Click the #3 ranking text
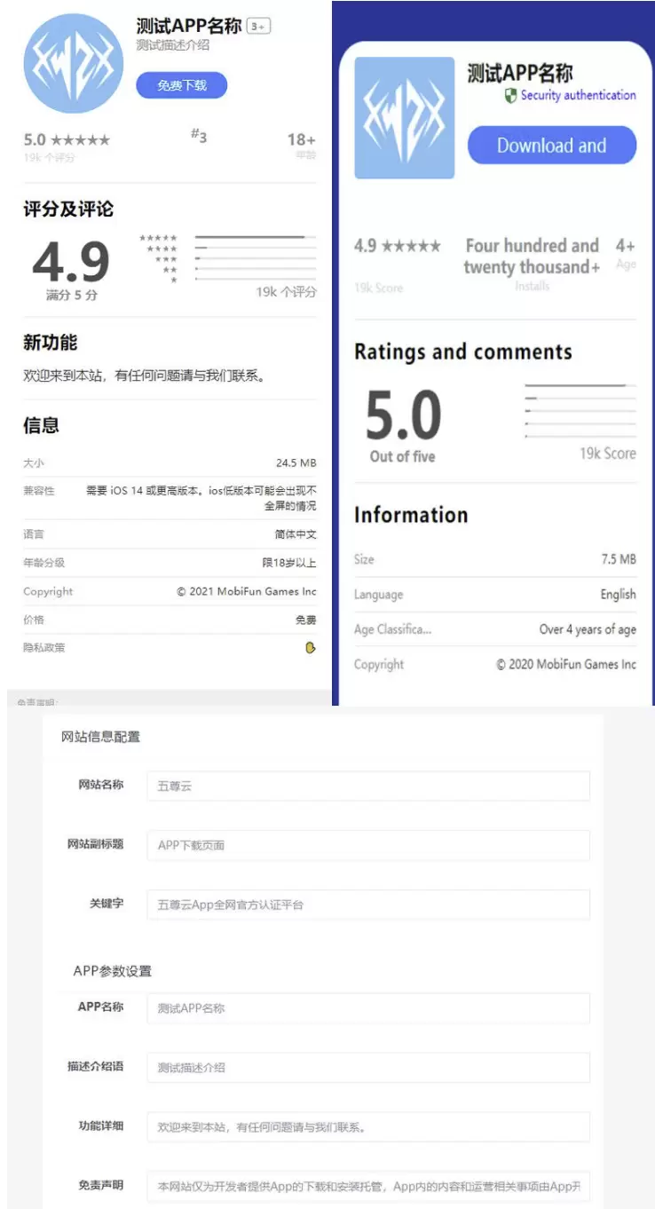 (x=199, y=136)
